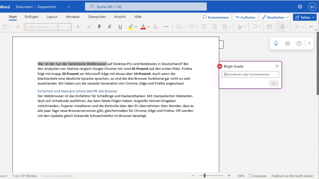Open the font name combo box Calibri
Image resolution: width=319 pixels, height=179 pixels.
(41, 27)
